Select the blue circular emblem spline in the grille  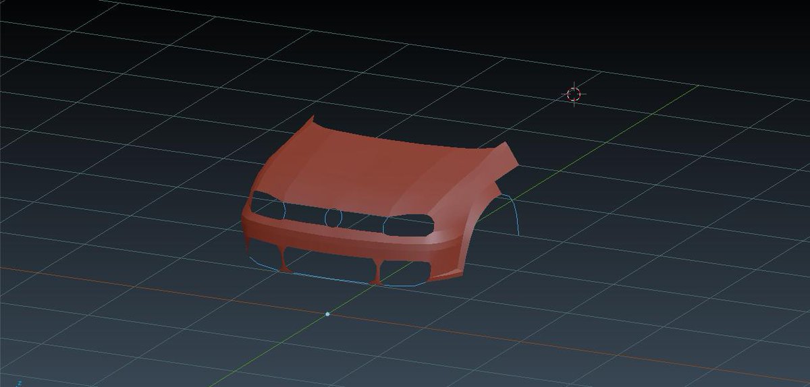click(x=333, y=217)
